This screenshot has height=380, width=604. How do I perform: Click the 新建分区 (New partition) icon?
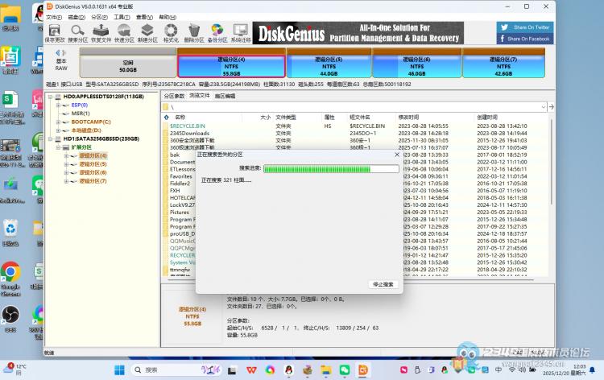[x=148, y=32]
